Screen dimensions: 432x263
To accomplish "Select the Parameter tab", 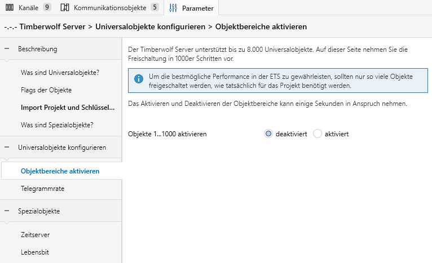I will pos(192,8).
